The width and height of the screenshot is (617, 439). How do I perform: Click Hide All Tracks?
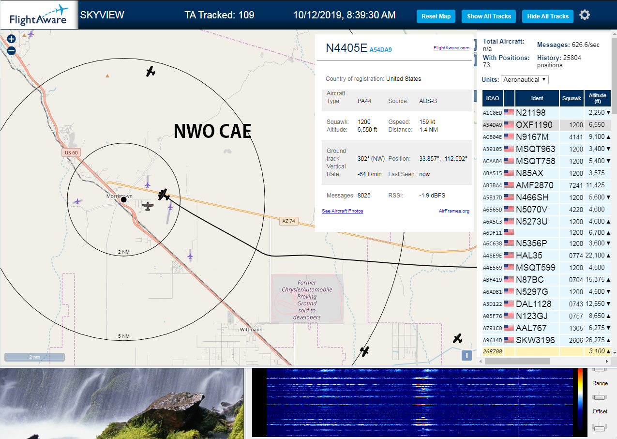click(x=548, y=16)
